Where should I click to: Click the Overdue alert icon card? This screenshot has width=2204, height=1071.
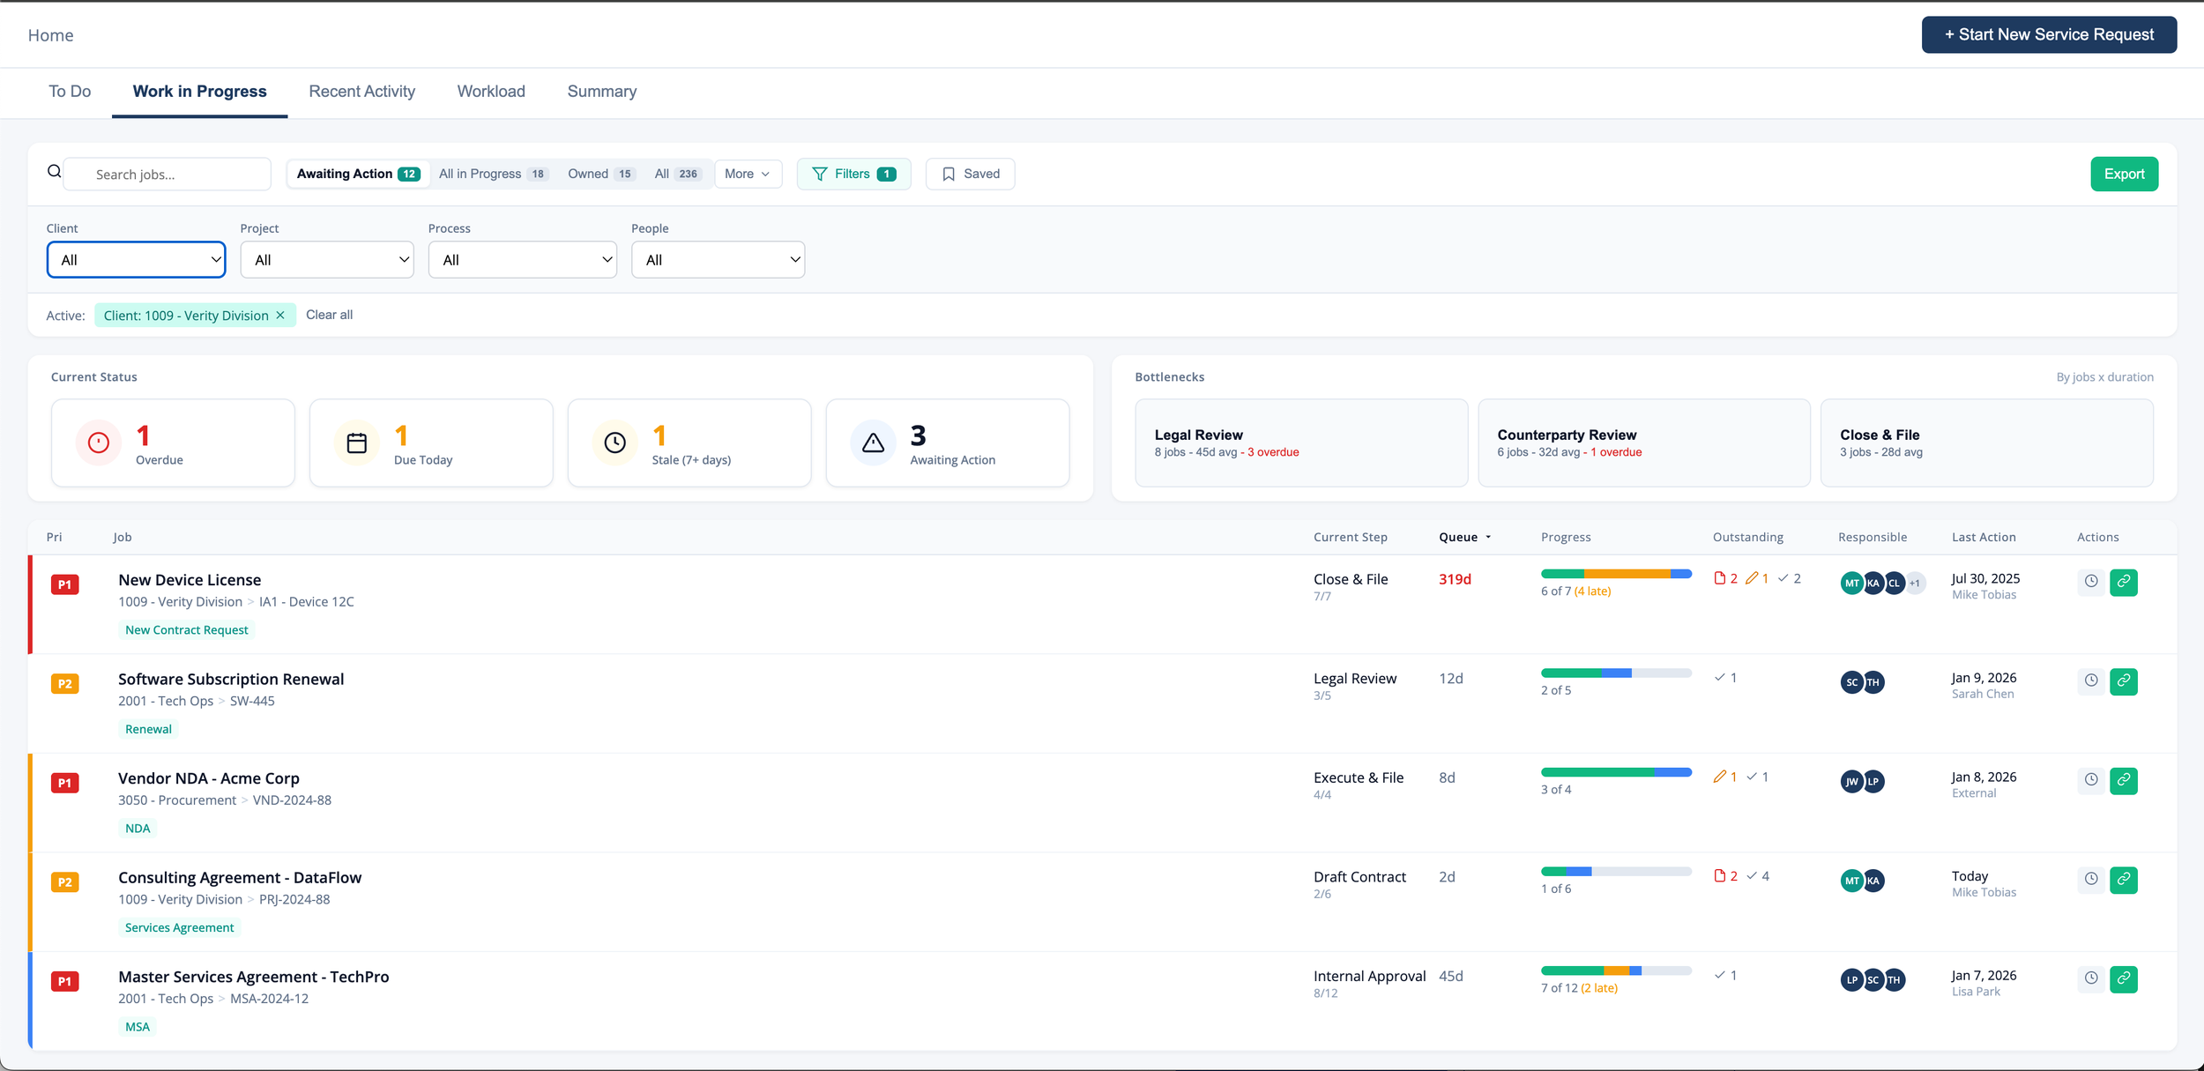(x=99, y=443)
